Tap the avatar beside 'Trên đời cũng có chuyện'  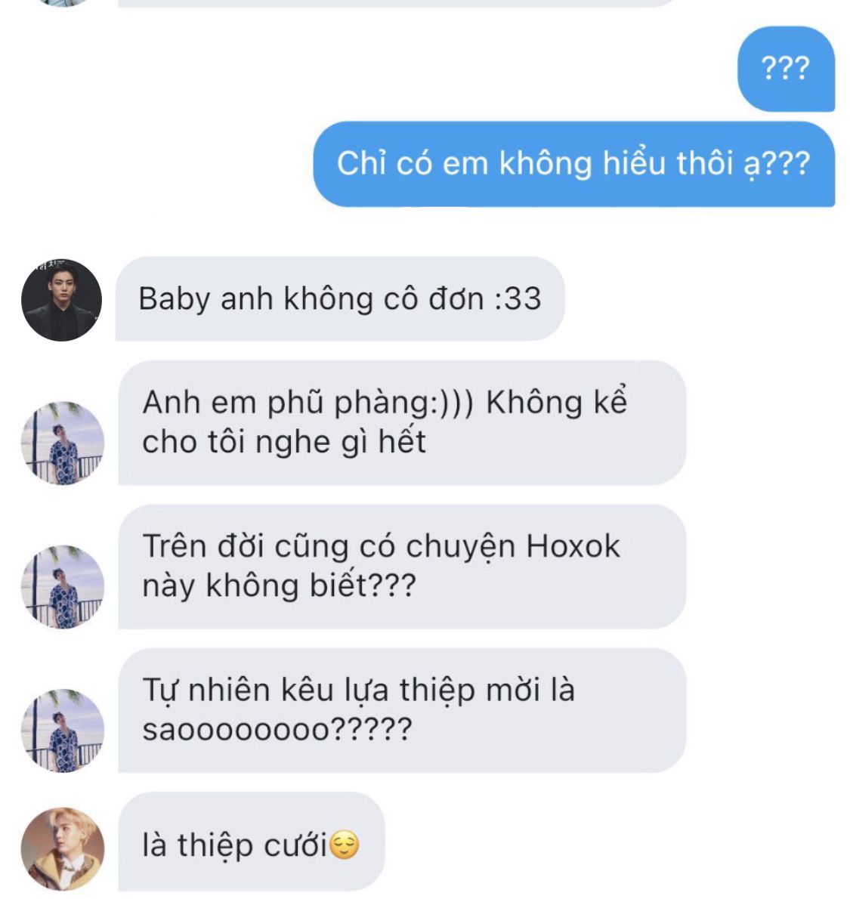tap(63, 587)
